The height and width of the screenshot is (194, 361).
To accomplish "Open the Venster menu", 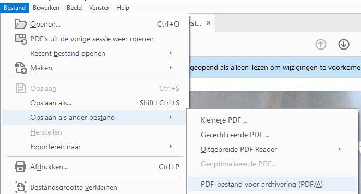I will 99,8.
